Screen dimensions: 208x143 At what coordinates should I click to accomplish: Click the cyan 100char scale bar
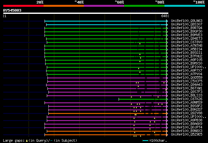(x=145, y=141)
